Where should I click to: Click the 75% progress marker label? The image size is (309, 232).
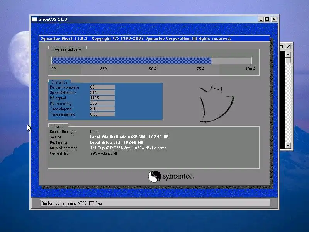(x=200, y=69)
